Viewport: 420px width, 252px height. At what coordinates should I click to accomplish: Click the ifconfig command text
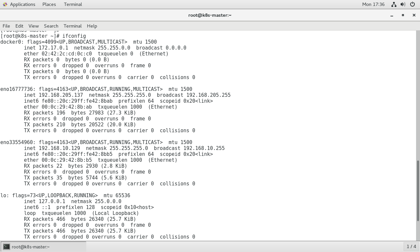pyautogui.click(x=74, y=36)
